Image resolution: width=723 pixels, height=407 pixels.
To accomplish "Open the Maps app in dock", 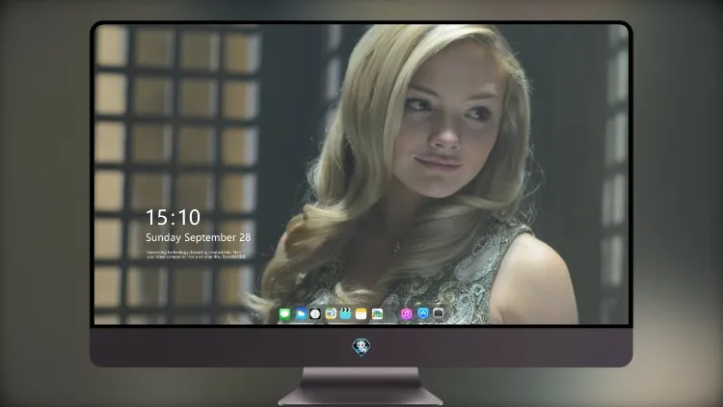I will click(331, 313).
